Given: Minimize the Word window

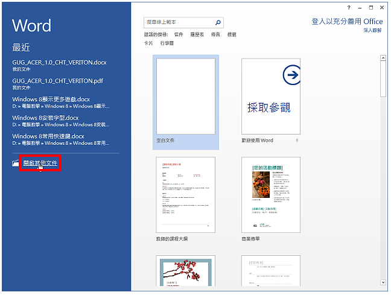Looking at the screenshot, I should (360, 8).
